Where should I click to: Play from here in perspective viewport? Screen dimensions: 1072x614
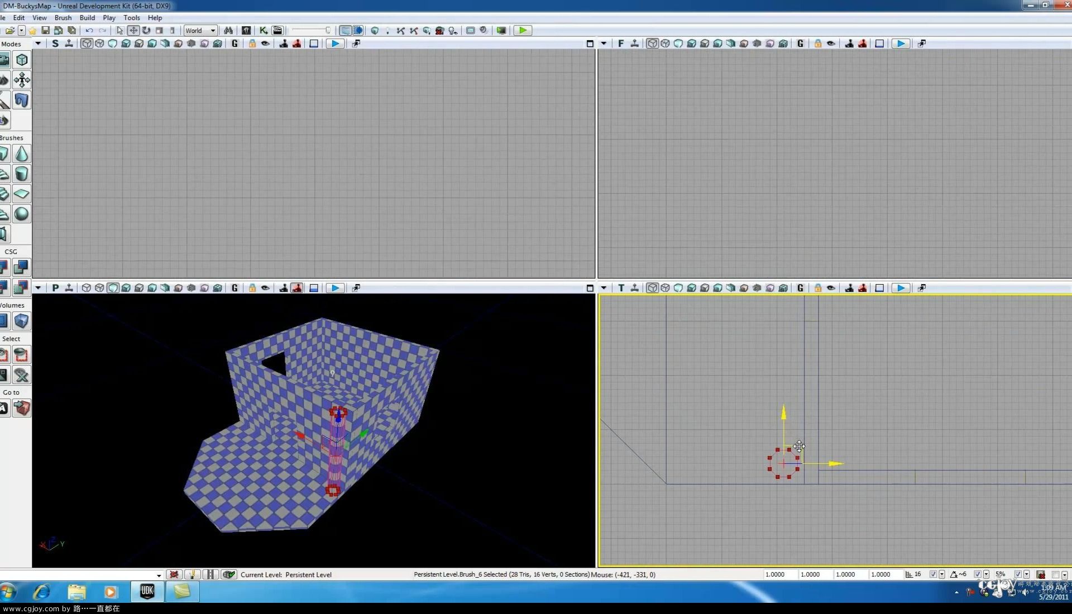[x=335, y=288]
